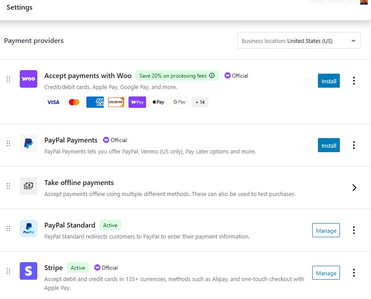
Task: Select the Mastercard payment icon
Action: click(74, 102)
